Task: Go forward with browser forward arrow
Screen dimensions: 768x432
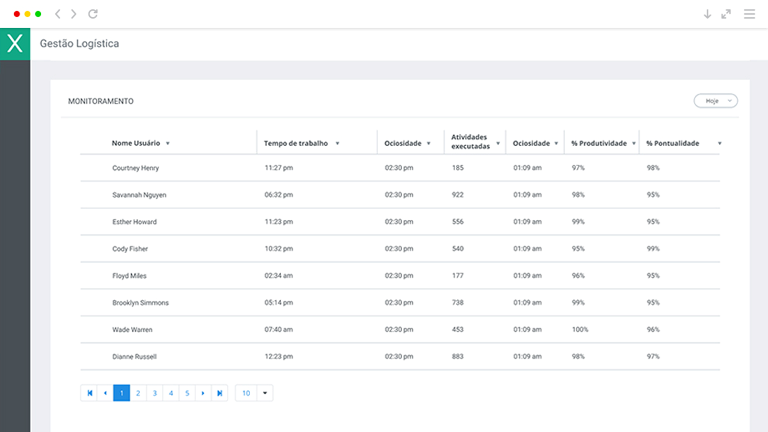Action: click(74, 14)
